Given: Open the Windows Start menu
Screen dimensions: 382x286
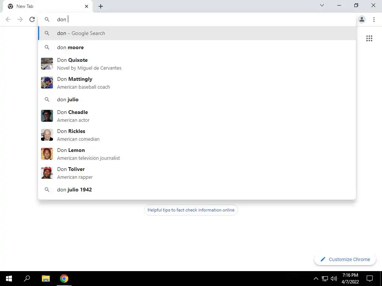Looking at the screenshot, I should 9,279.
